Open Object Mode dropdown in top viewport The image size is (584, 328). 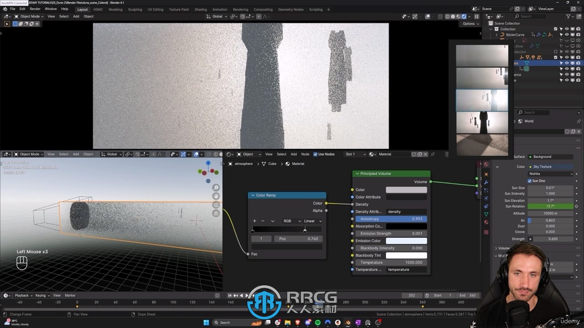(29, 16)
